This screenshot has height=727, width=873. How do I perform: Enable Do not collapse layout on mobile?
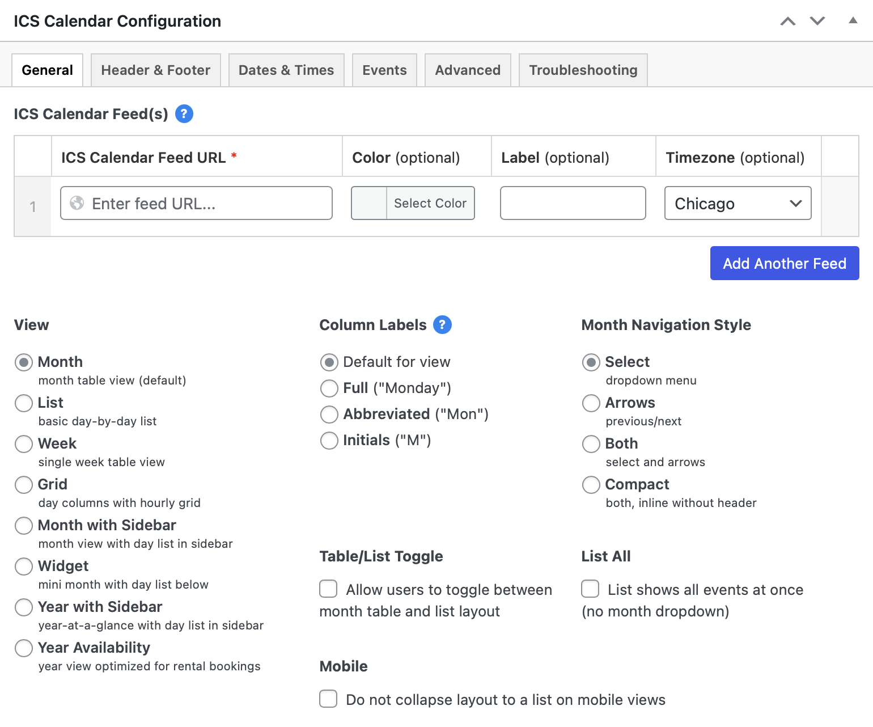pos(328,699)
